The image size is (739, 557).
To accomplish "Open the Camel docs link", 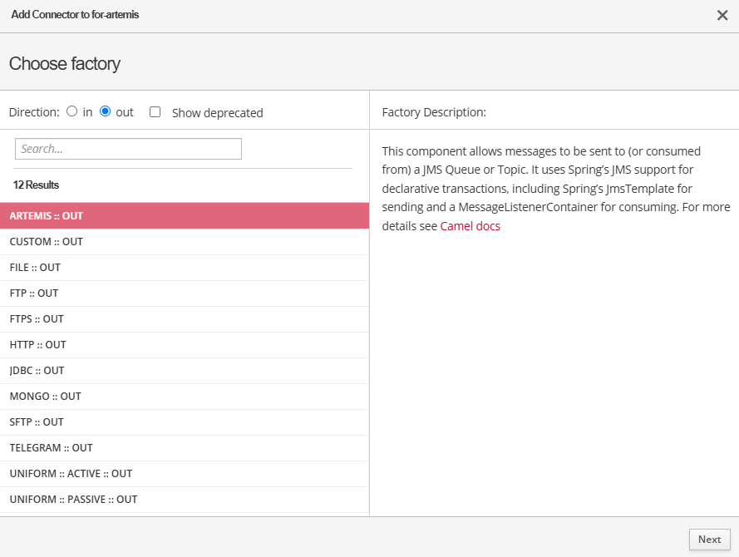I will tap(470, 226).
